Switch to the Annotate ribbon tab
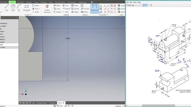Viewport: 191px width, 107px height. point(21,2)
